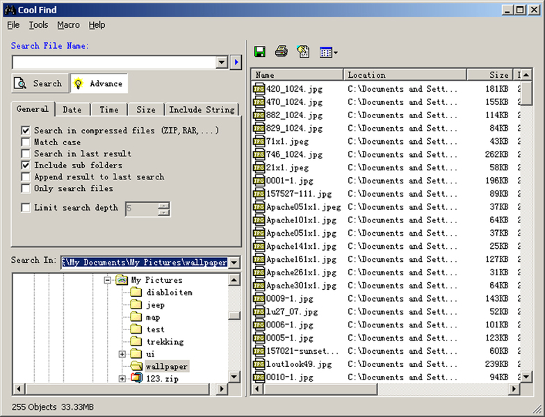545x417 pixels.
Task: Uncheck Include sub folders
Action: point(26,165)
